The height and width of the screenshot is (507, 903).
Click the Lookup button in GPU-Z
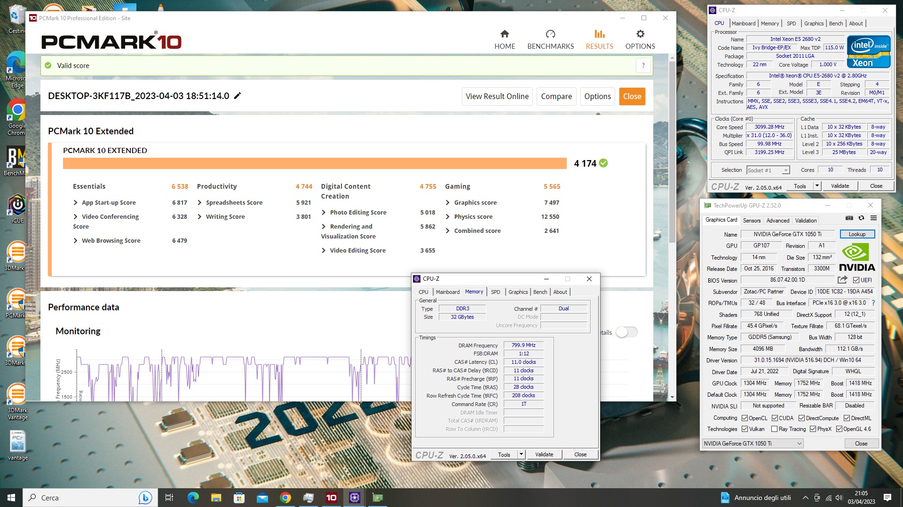coord(857,234)
